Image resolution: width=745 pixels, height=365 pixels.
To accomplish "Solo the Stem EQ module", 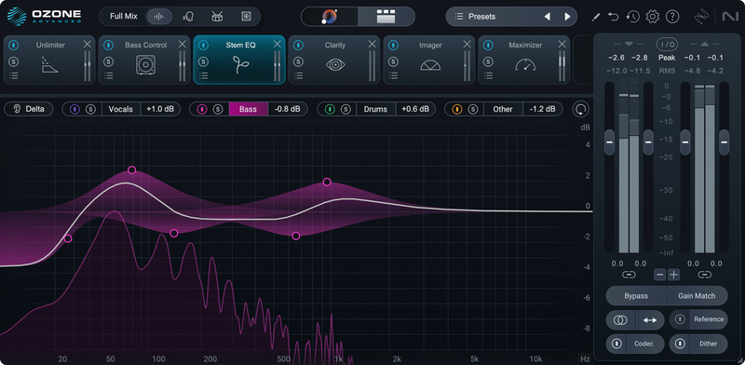I will 204,61.
